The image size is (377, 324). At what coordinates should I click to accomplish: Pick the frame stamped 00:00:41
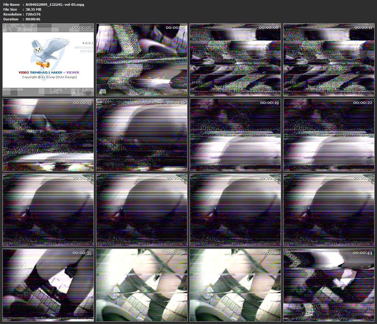click(x=235, y=285)
